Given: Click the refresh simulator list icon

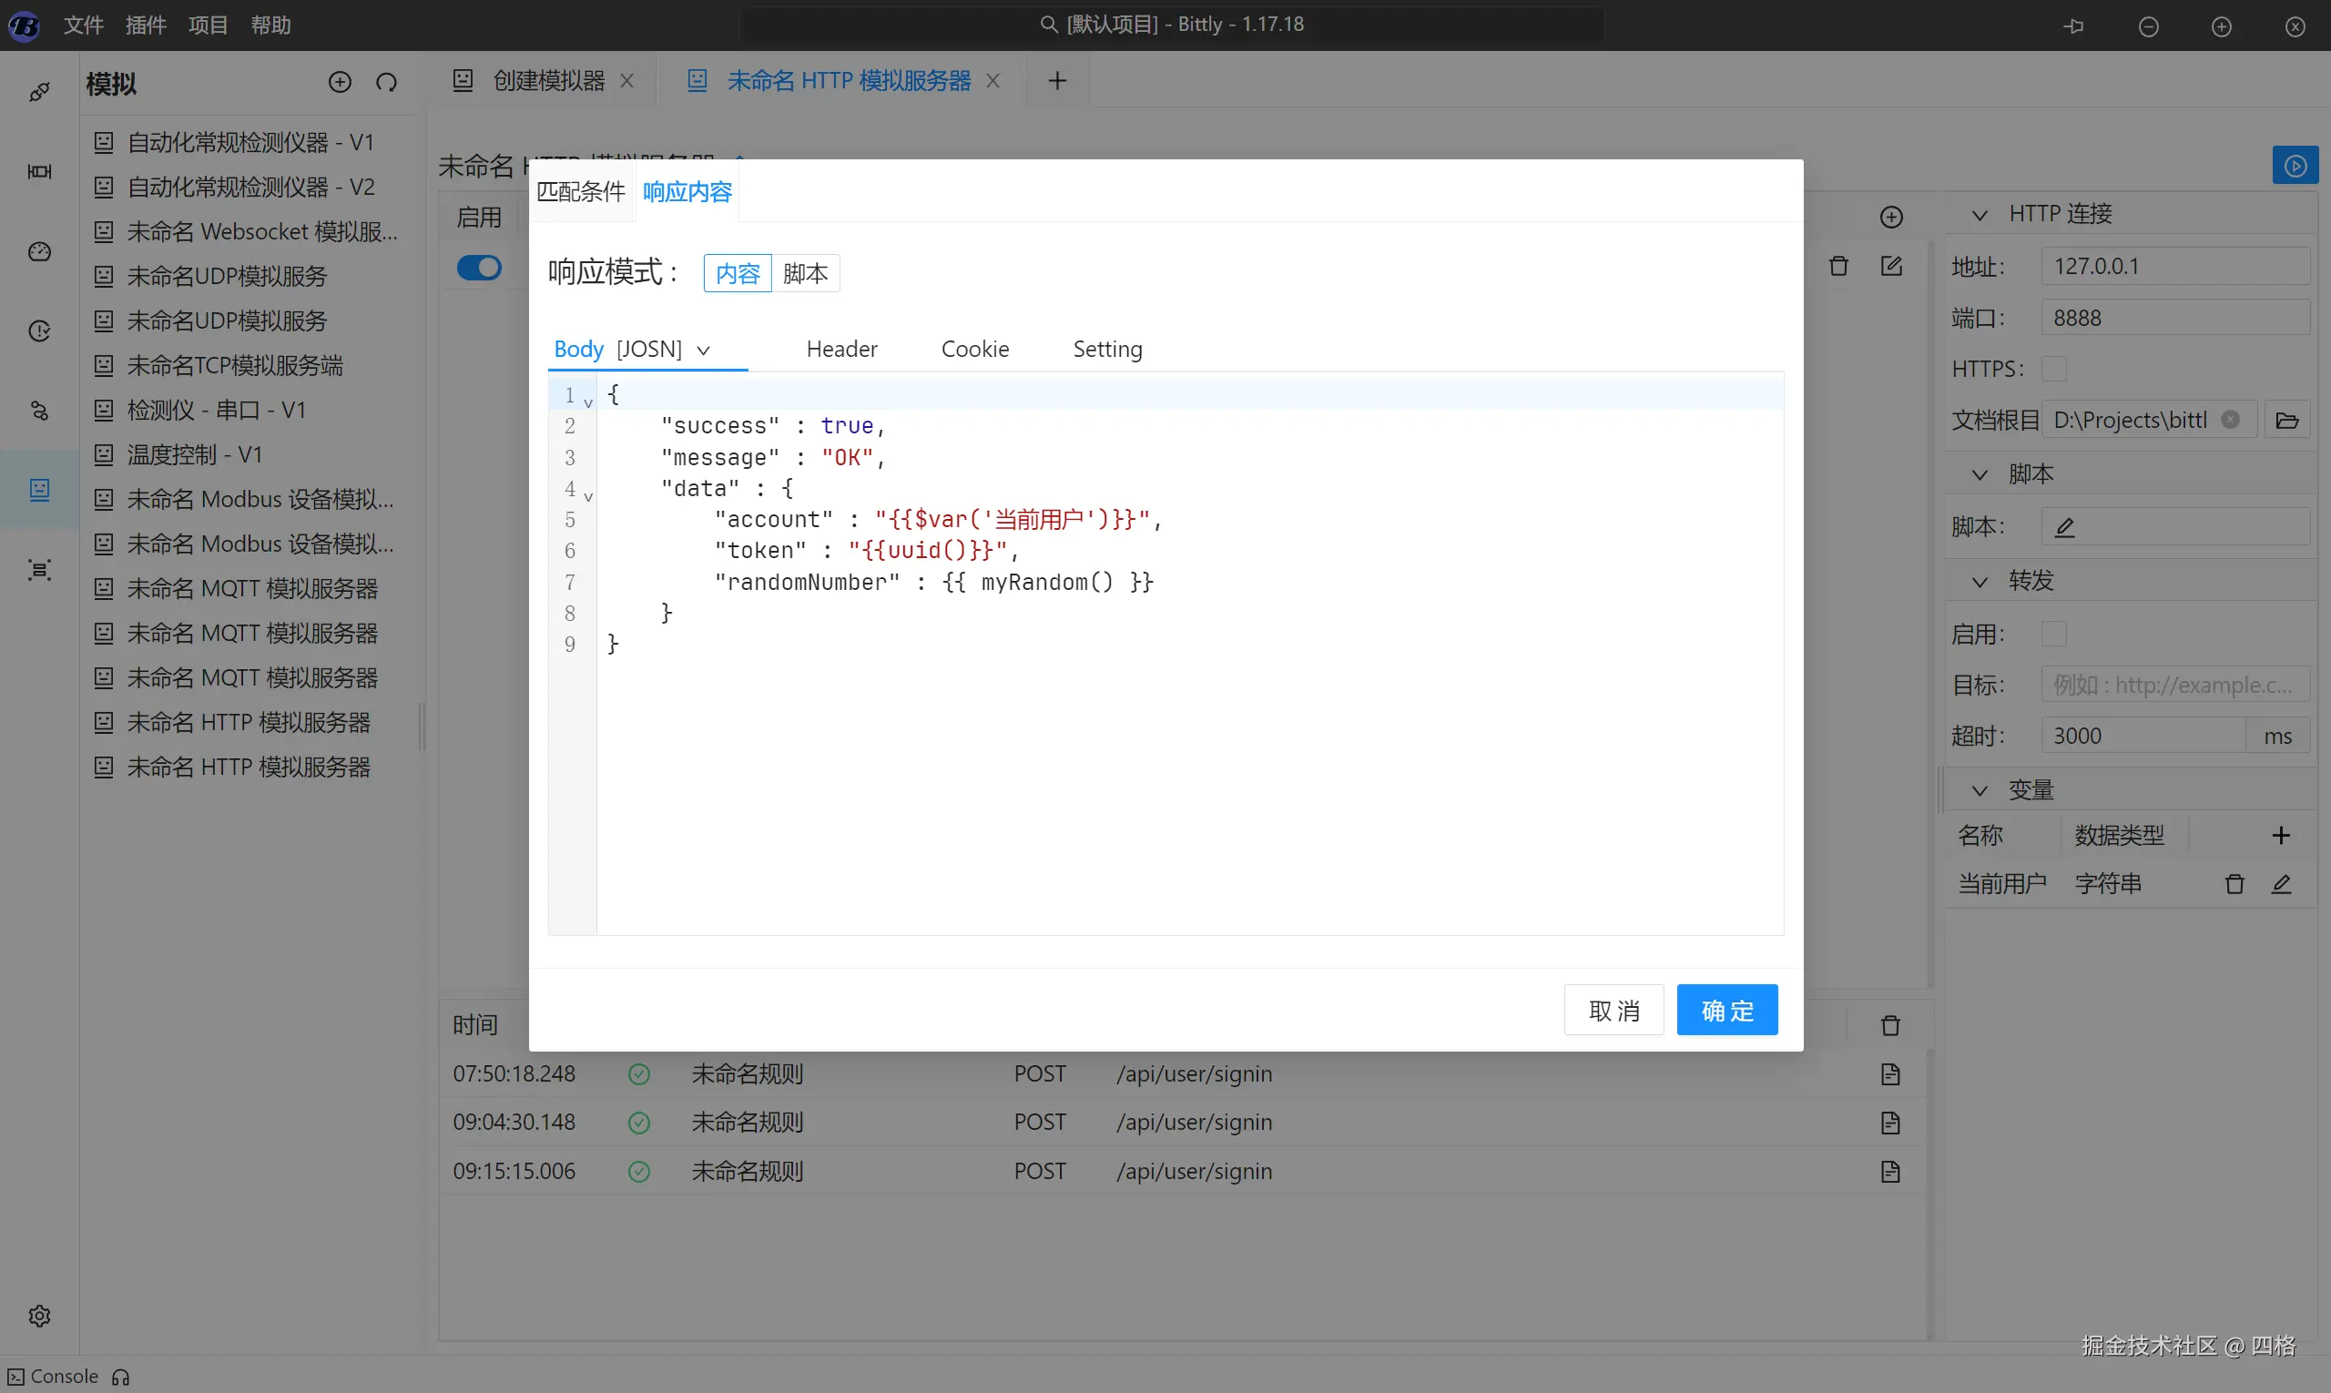Looking at the screenshot, I should [x=387, y=83].
